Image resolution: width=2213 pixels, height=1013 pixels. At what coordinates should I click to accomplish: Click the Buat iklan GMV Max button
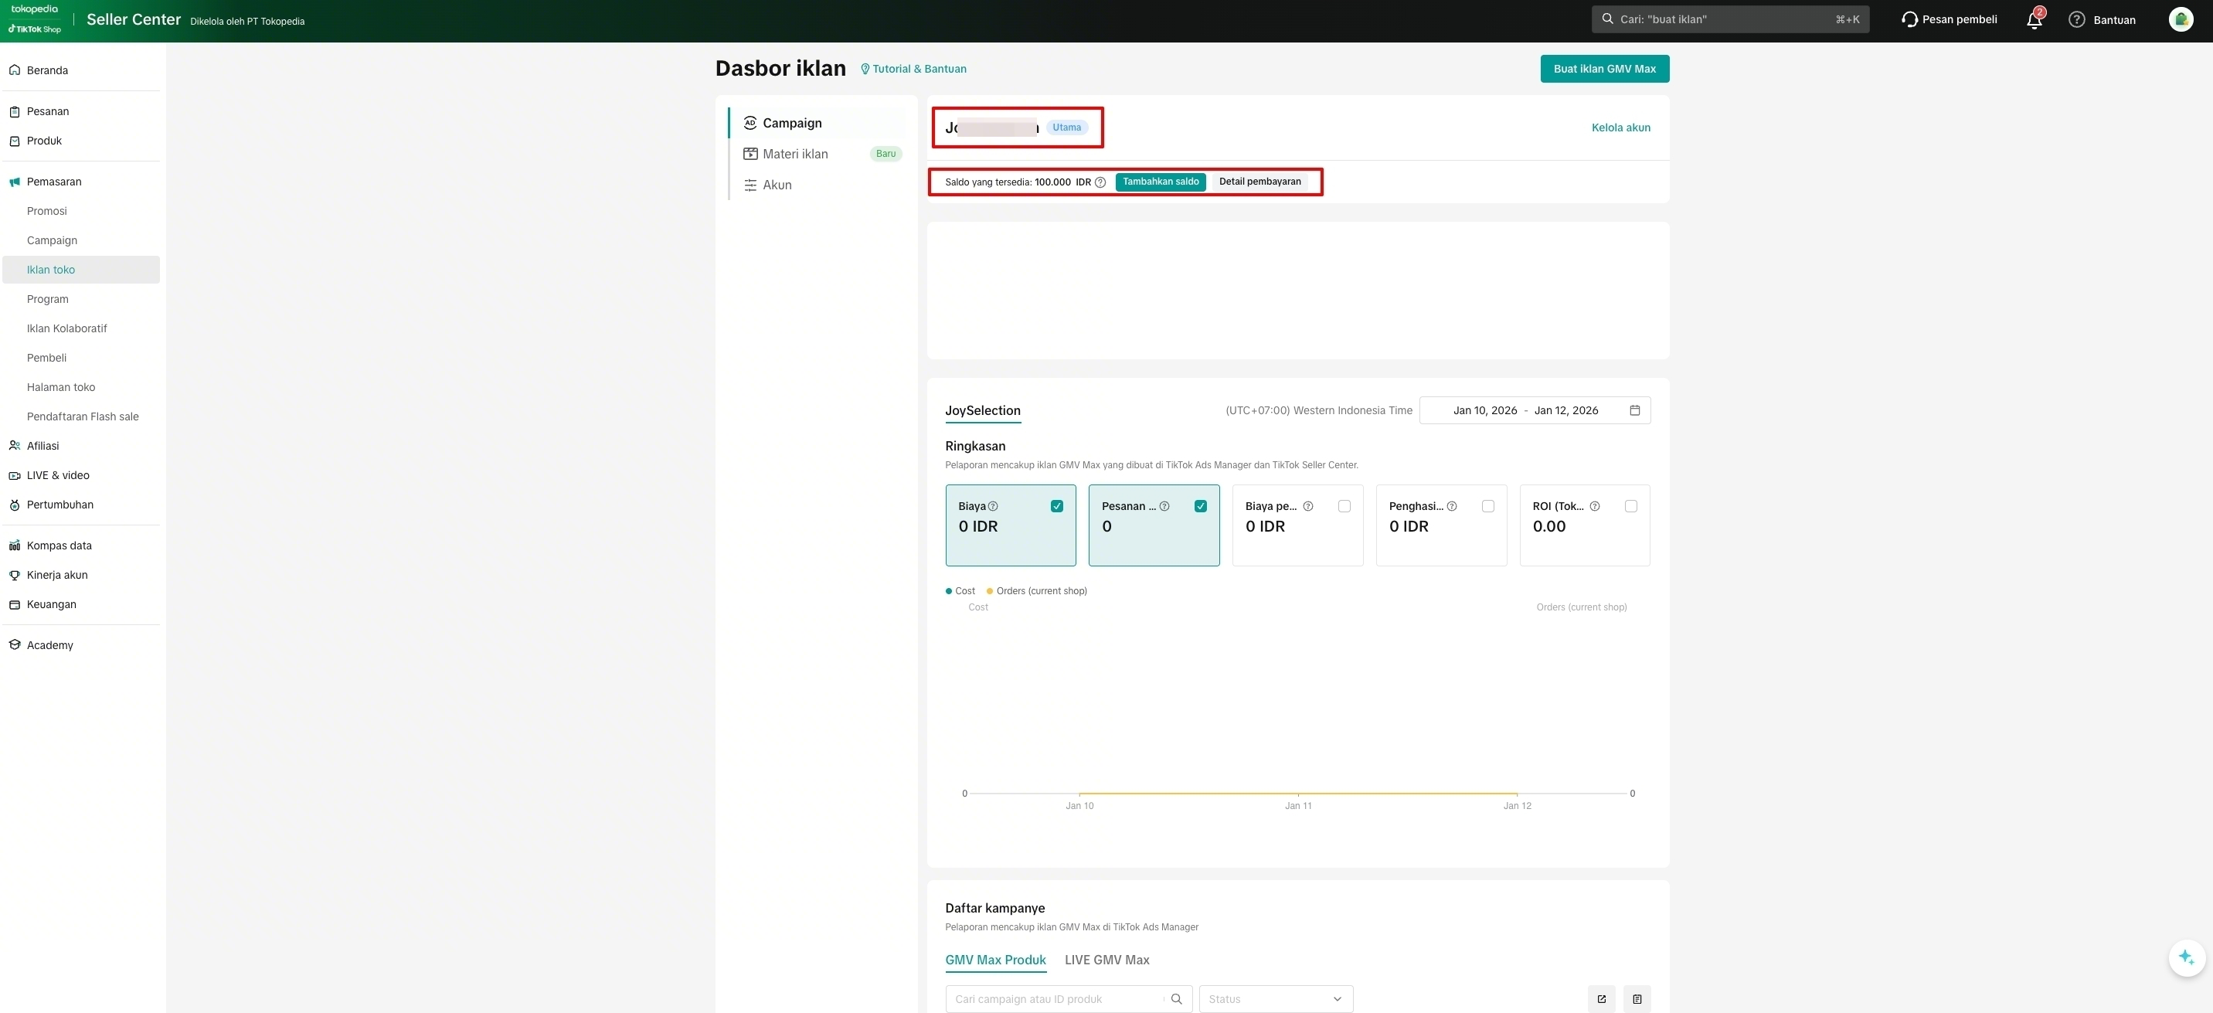coord(1605,69)
